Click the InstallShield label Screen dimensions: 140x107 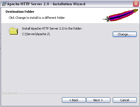click(x=10, y=93)
